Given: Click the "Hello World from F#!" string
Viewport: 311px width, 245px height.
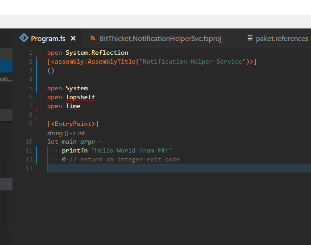Looking at the screenshot, I should pos(132,151).
